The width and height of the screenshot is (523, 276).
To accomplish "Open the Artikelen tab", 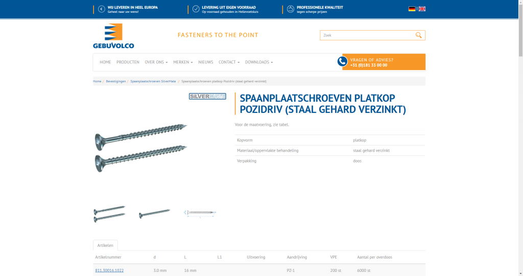I will 105,245.
